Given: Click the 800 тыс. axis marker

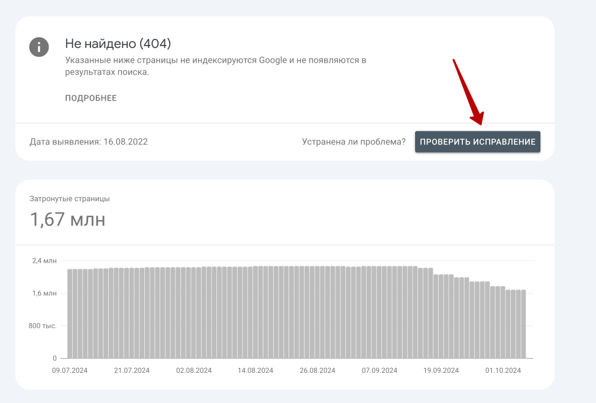Looking at the screenshot, I should click(x=42, y=325).
